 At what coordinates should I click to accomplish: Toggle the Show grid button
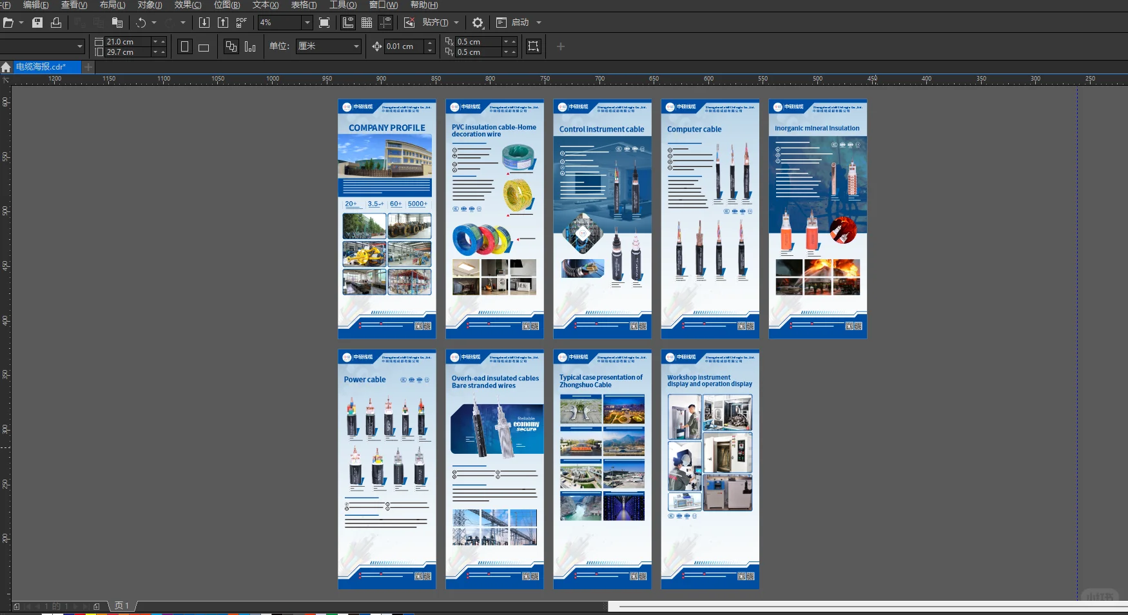coord(367,23)
